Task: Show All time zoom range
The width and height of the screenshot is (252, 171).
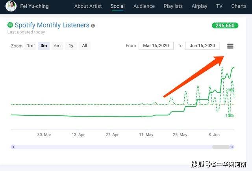Action: [85, 46]
